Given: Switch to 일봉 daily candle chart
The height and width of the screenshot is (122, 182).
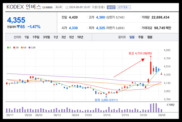Looking at the screenshot, I should pos(132,37).
